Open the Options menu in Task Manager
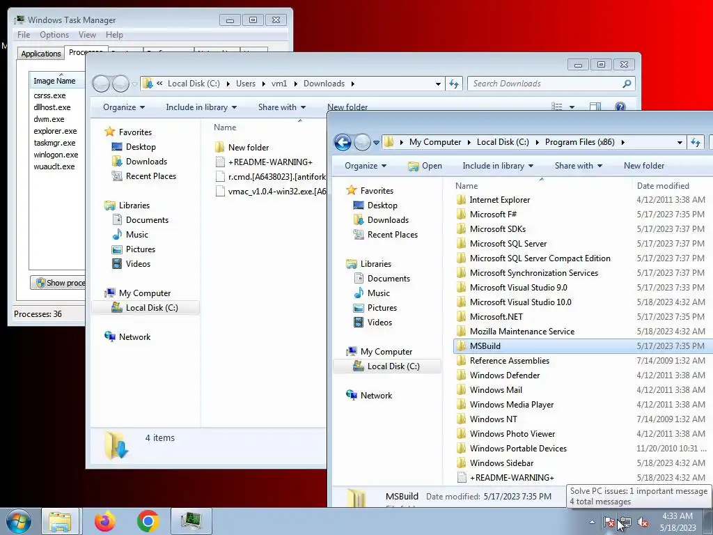 click(x=54, y=35)
